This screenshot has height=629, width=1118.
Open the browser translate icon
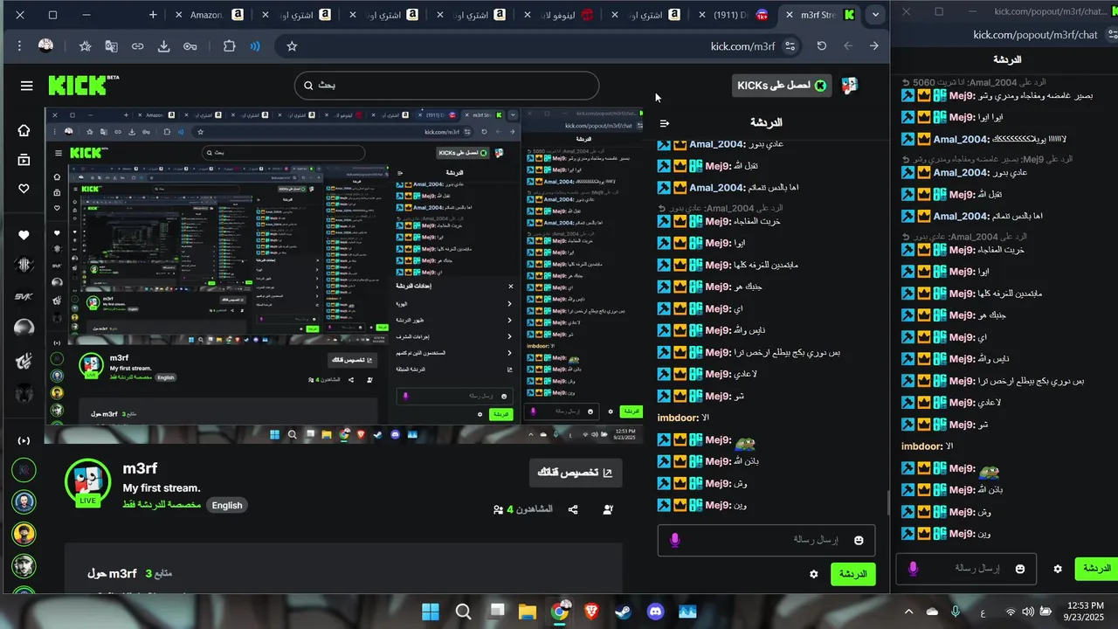pos(111,46)
